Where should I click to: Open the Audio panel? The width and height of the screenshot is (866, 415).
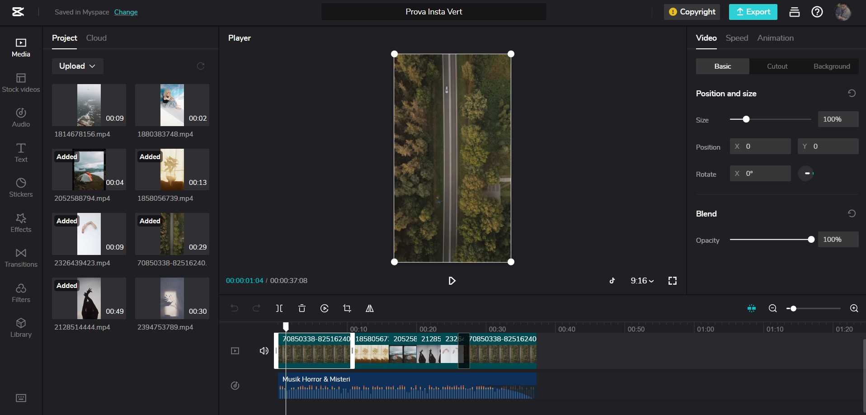[x=21, y=118]
